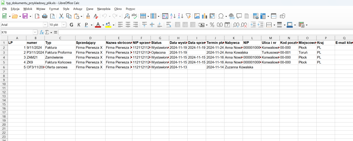Format as percent
The width and height of the screenshot is (353, 141).
coord(212,25)
